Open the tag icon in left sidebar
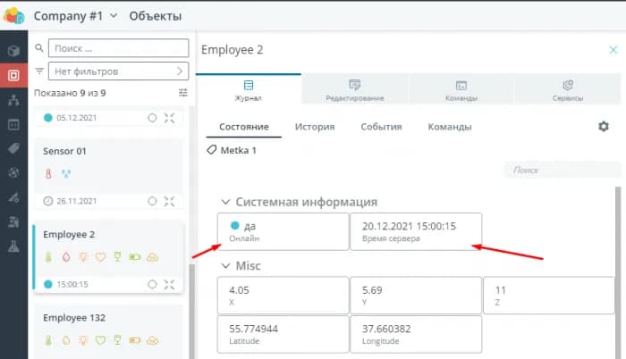 13,148
